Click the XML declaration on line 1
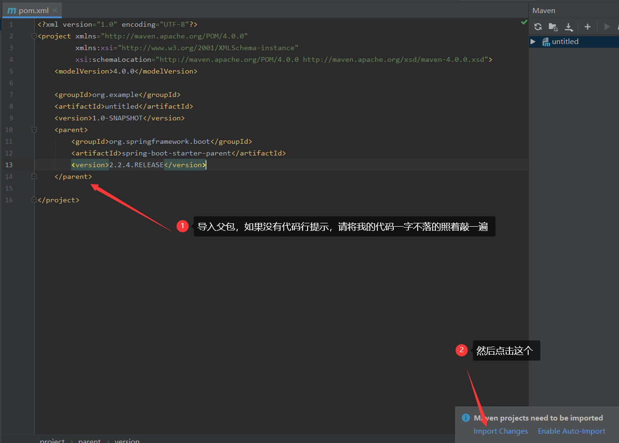The image size is (619, 443). [x=118, y=24]
